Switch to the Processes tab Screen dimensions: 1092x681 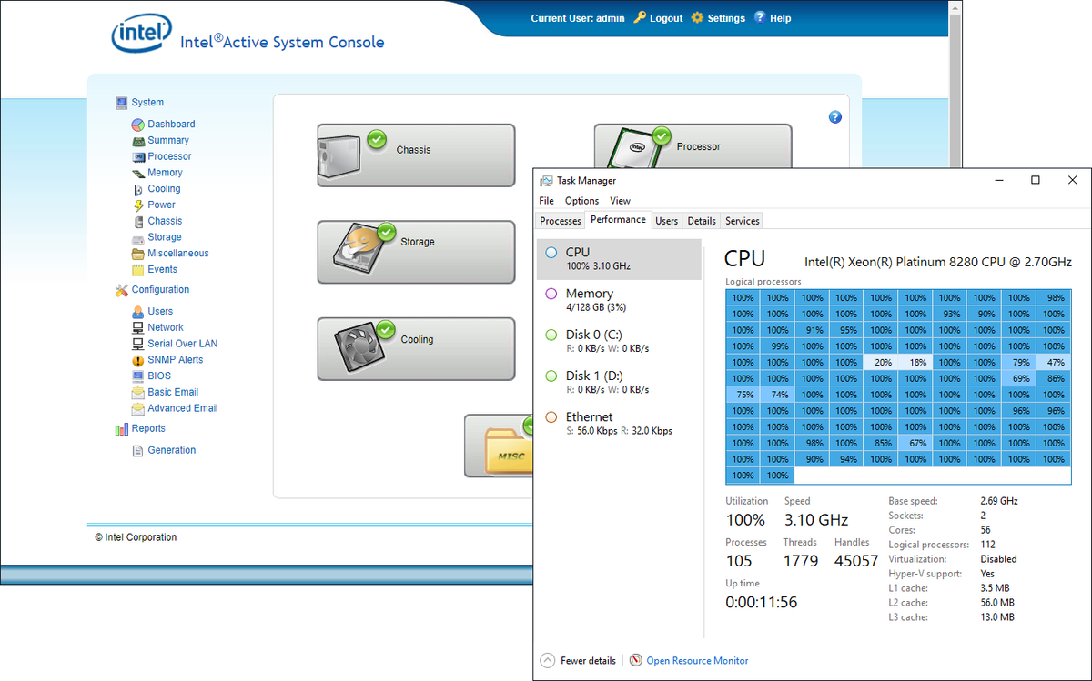coord(560,220)
